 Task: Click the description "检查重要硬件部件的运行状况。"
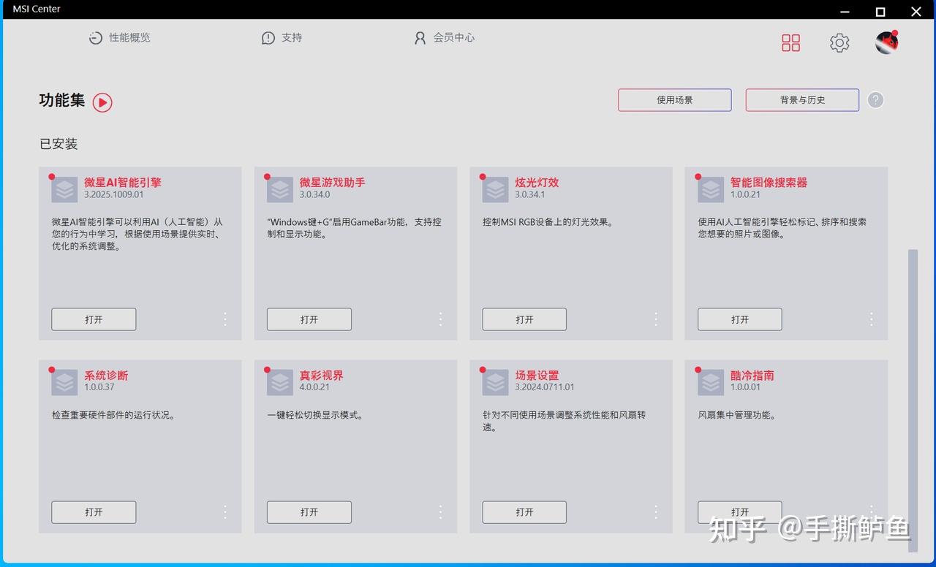tap(113, 415)
